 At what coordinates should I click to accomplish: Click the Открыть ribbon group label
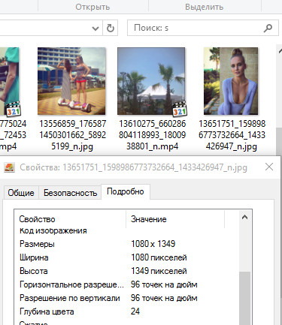(x=92, y=7)
